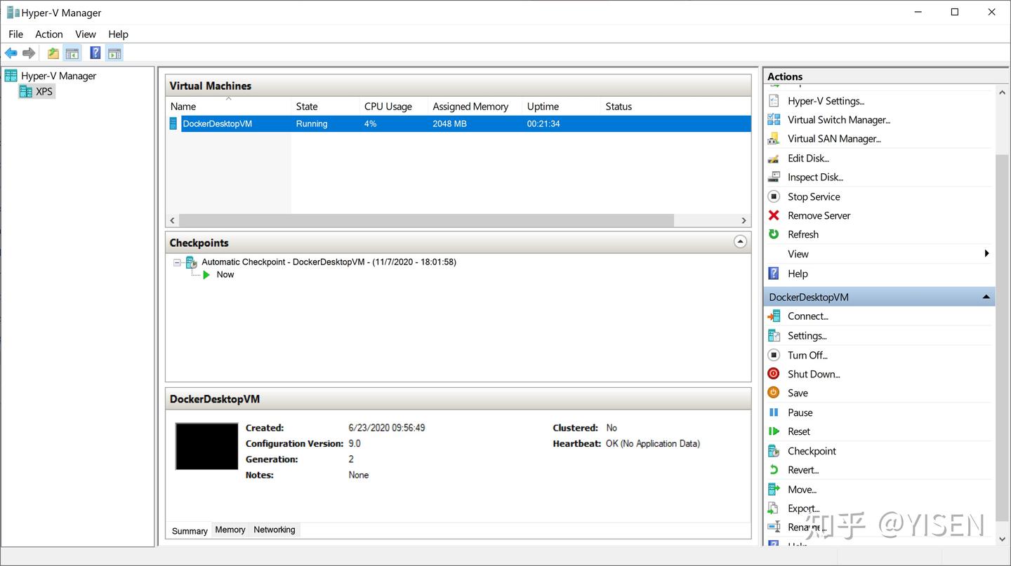Click the blue Help toolbar icon
The image size is (1011, 566).
point(95,53)
